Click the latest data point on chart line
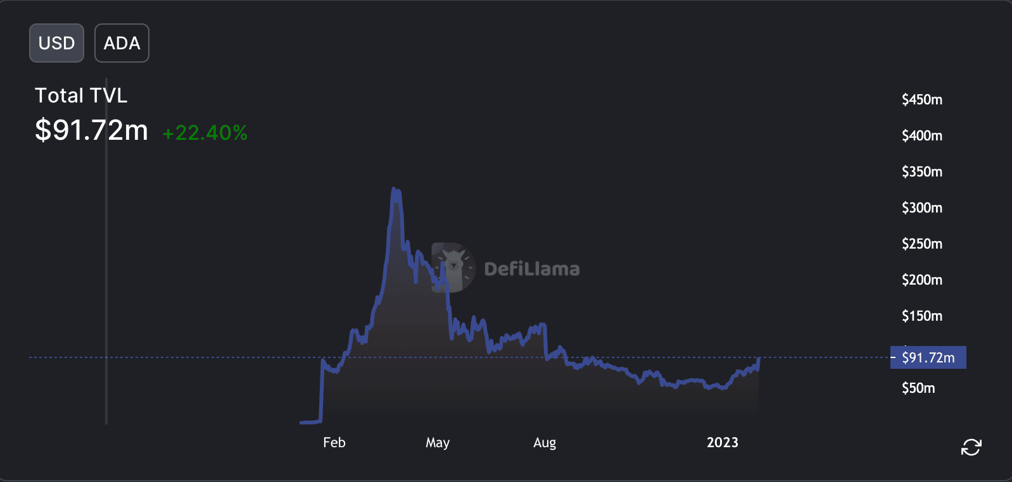The width and height of the screenshot is (1012, 482). 759,359
